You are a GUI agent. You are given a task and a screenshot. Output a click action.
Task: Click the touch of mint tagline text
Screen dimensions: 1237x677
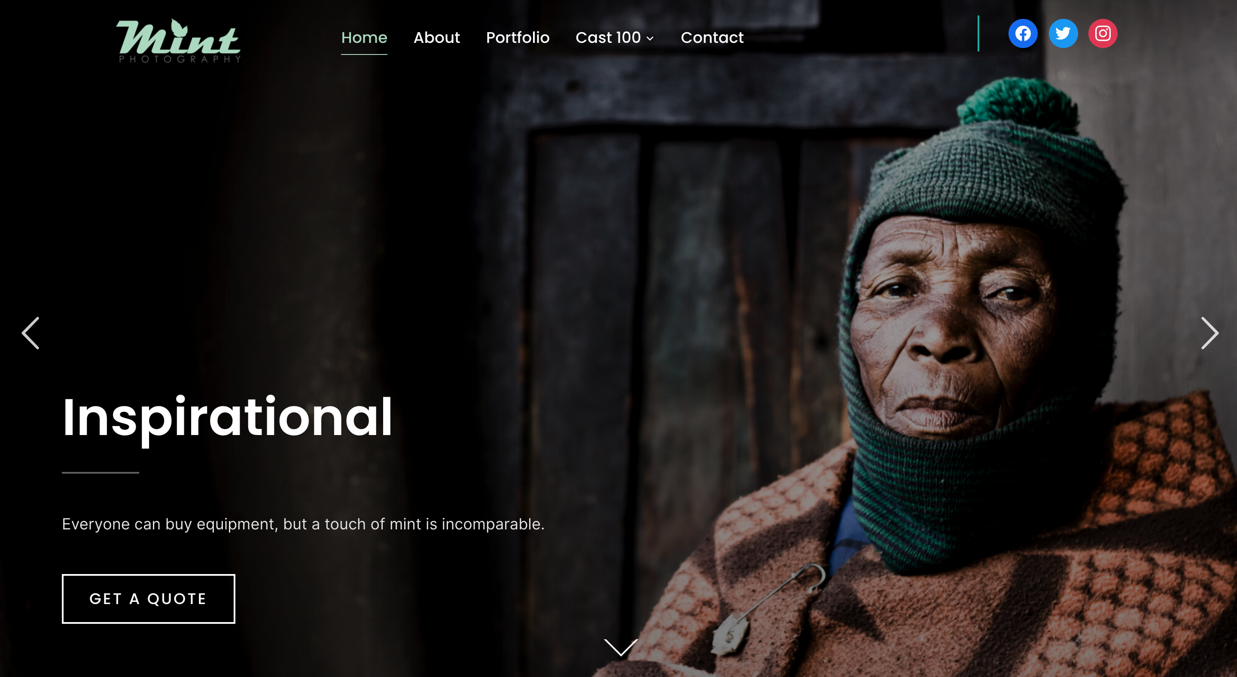304,524
